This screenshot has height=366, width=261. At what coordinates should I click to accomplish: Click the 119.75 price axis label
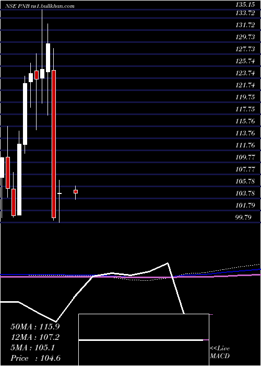tap(245, 97)
